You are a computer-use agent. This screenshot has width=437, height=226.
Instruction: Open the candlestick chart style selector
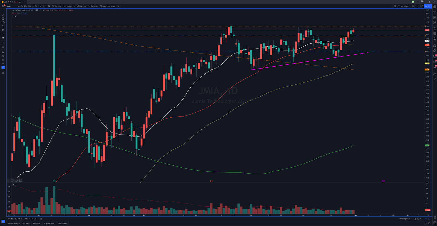click(49, 6)
